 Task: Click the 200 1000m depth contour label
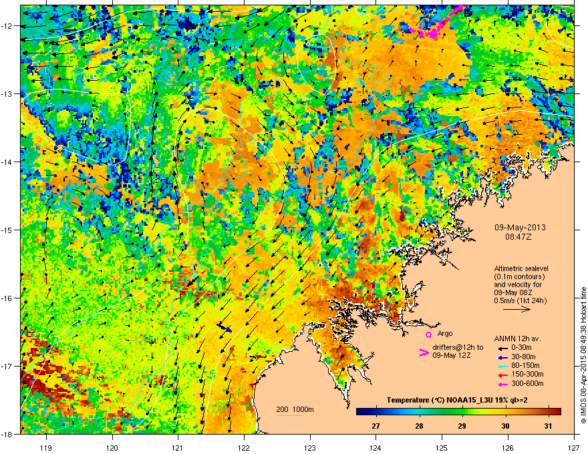tap(295, 409)
